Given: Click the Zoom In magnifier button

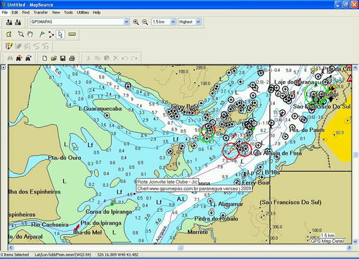Looking at the screenshot, I should 136,22.
